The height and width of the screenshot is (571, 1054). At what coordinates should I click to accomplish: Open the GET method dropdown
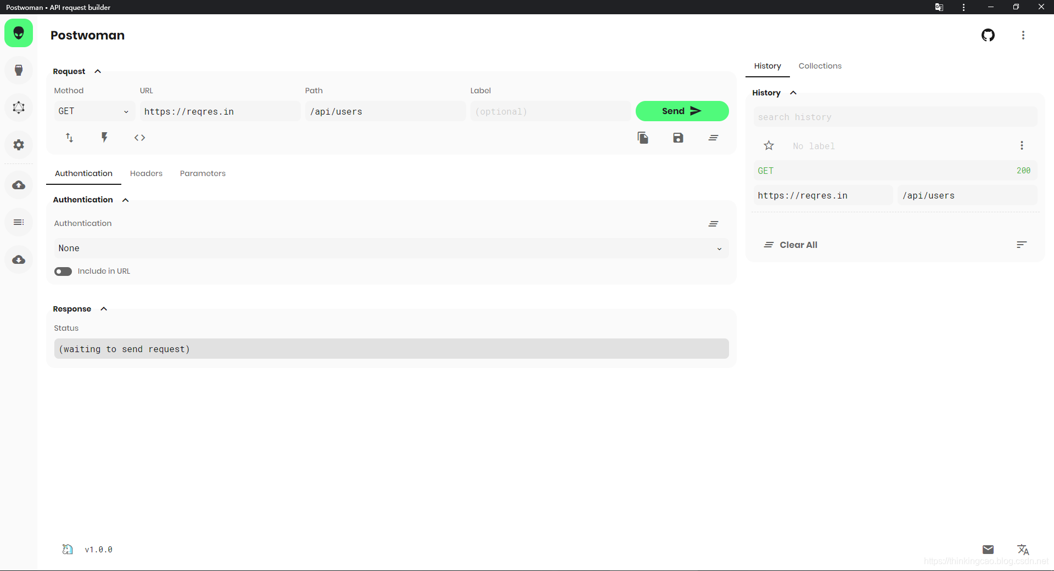94,111
